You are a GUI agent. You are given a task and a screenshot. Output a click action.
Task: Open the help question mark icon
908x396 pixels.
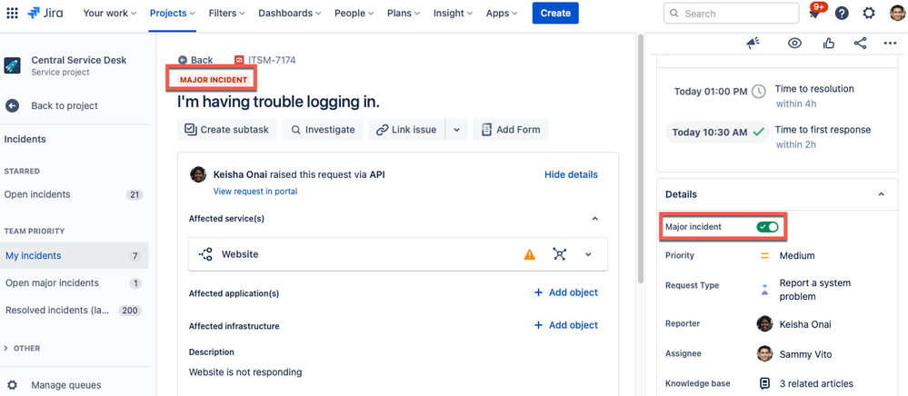click(x=842, y=14)
